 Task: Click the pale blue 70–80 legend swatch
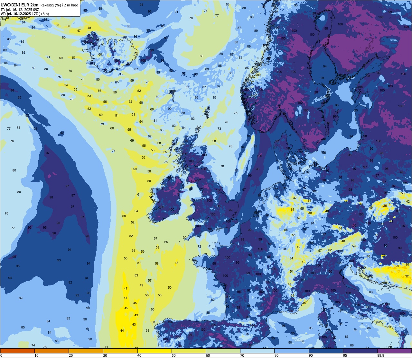click(257, 351)
